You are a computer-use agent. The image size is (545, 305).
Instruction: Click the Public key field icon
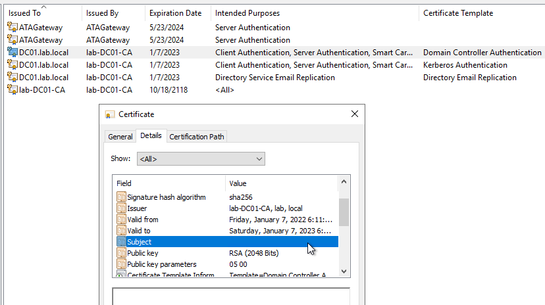(x=121, y=253)
